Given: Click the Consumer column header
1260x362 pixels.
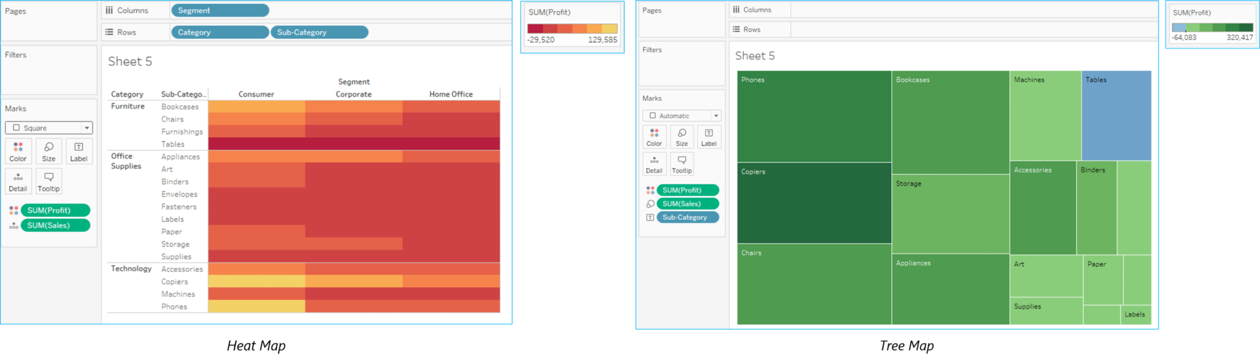Looking at the screenshot, I should click(257, 94).
